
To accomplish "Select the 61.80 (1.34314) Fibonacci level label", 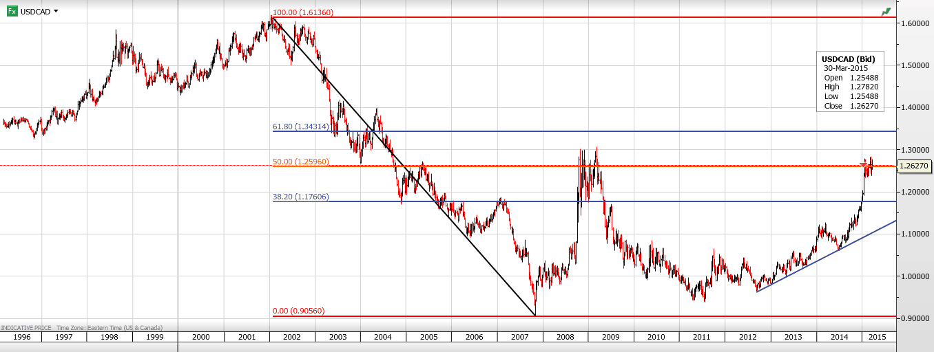I will 300,127.
